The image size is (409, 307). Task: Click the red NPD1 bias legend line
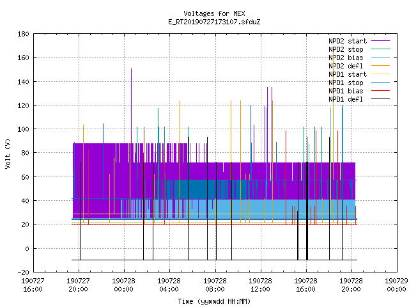click(381, 91)
